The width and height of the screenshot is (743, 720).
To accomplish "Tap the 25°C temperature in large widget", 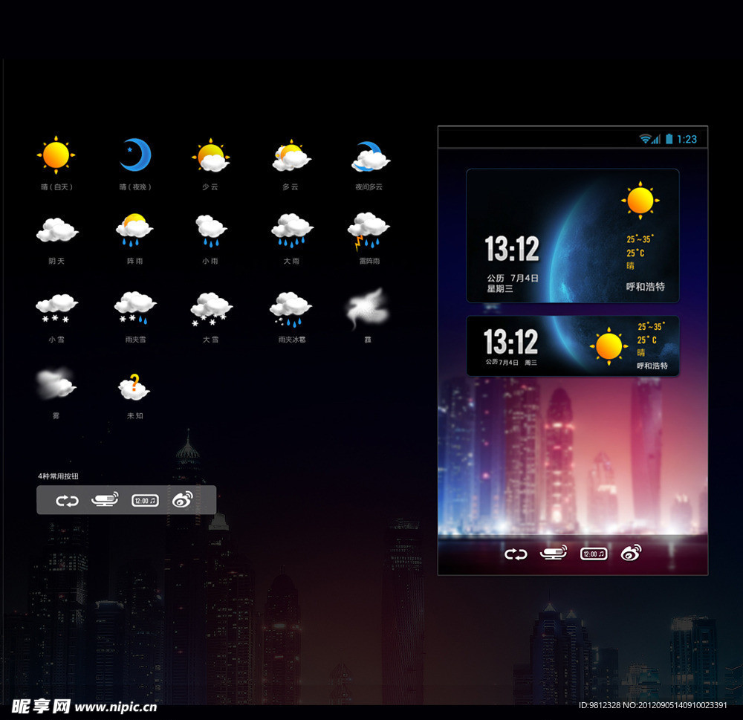I will click(635, 253).
